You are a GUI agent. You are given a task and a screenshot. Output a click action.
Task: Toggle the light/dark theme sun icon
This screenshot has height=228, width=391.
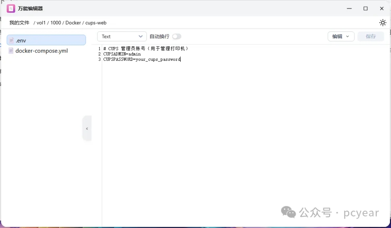point(383,23)
